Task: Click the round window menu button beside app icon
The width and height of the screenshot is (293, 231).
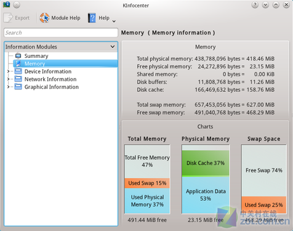Action: point(17,5)
